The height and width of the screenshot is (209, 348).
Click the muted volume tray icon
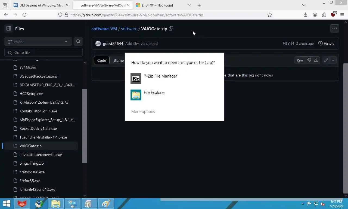coord(322,204)
